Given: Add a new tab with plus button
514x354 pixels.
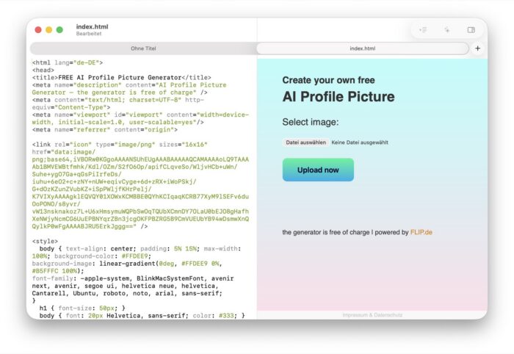Looking at the screenshot, I should 477,48.
